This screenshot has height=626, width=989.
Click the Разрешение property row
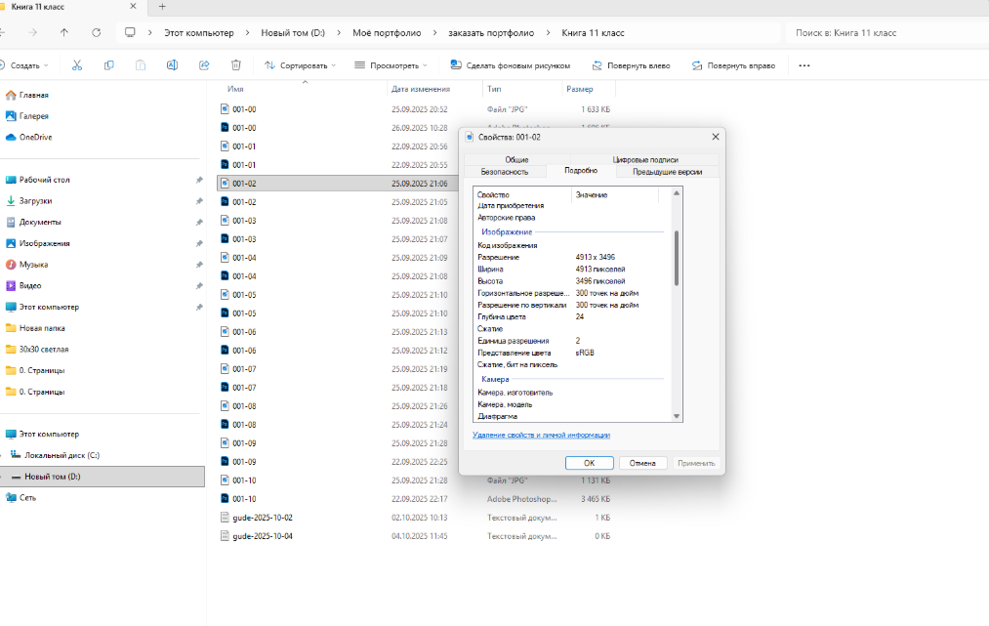pyautogui.click(x=571, y=257)
